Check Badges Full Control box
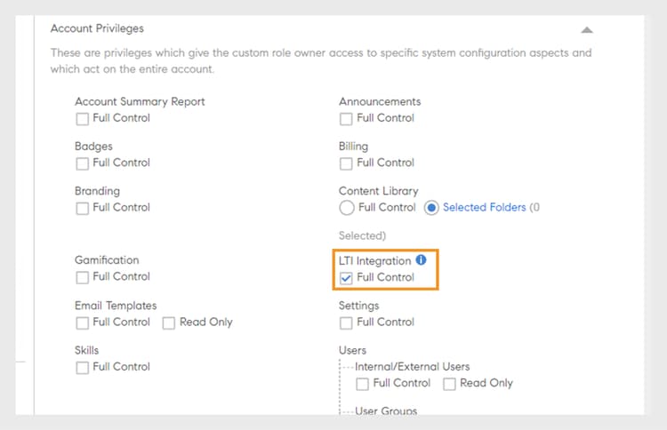The height and width of the screenshot is (430, 667). [83, 163]
